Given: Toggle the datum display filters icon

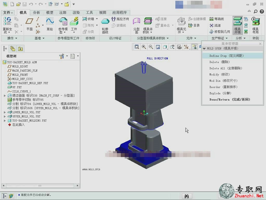Looking at the screenshot, I should coord(187,47).
